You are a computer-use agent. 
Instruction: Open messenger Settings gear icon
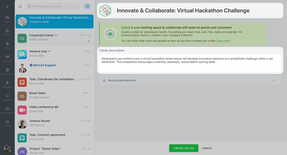[7, 123]
